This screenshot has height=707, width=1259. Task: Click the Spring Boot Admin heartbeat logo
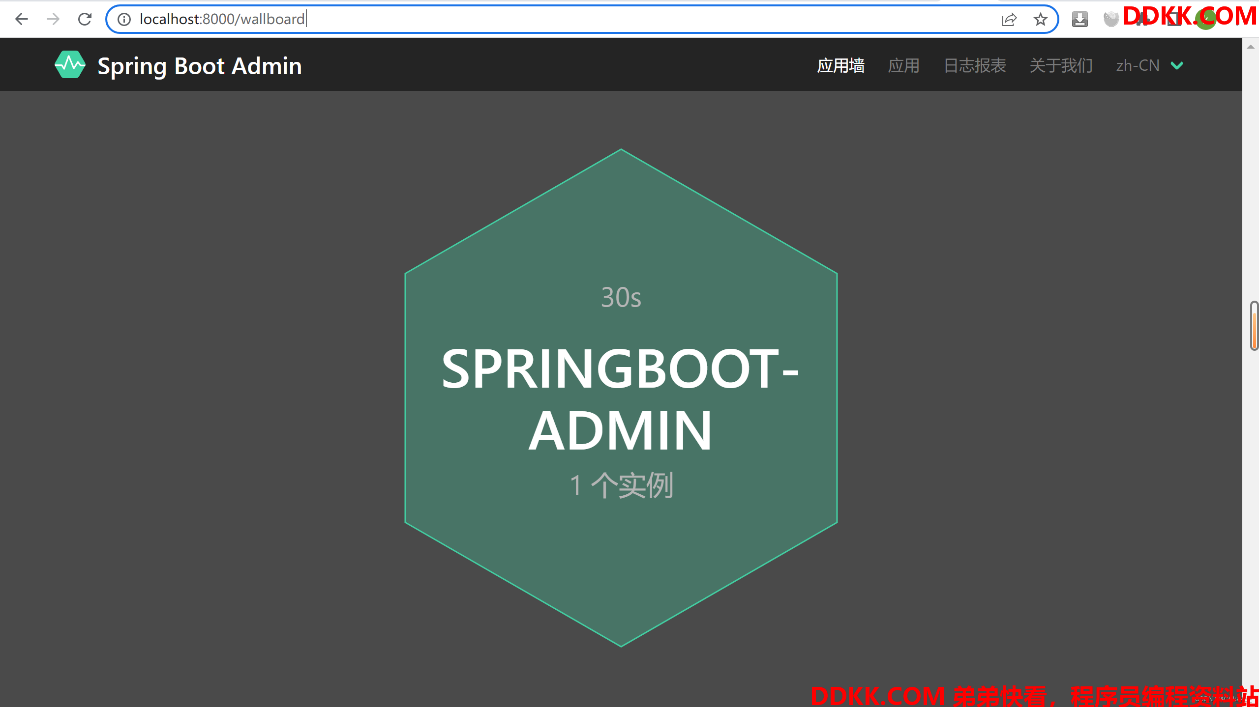click(x=70, y=65)
